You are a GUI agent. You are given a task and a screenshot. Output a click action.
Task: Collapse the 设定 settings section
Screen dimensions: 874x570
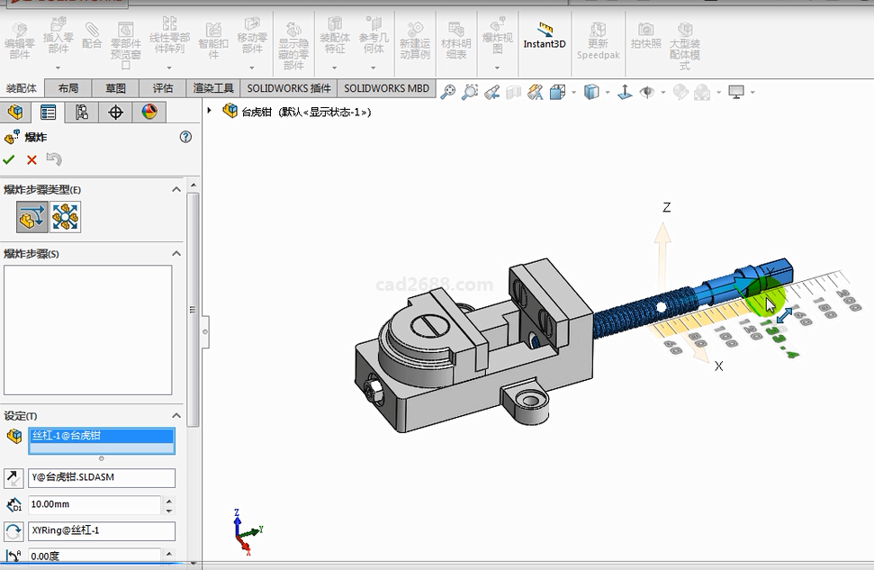[x=176, y=416]
